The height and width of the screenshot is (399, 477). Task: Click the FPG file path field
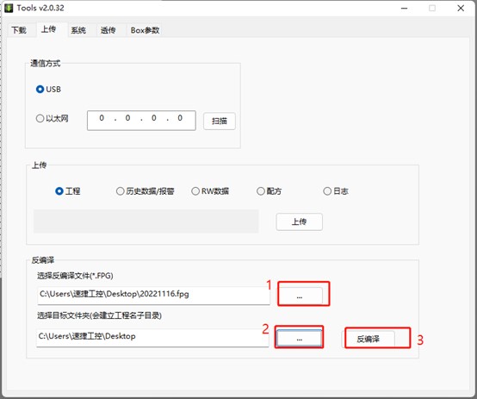153,295
